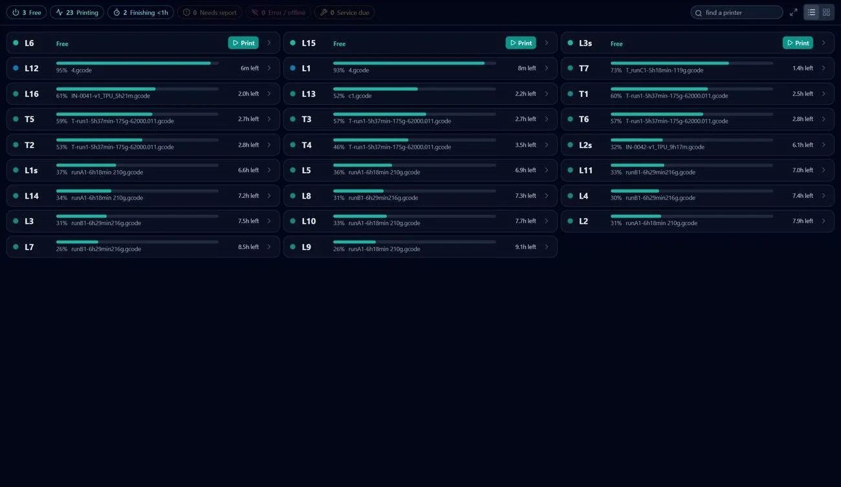Click the green status dot for L6
The width and height of the screenshot is (841, 487).
pos(16,43)
